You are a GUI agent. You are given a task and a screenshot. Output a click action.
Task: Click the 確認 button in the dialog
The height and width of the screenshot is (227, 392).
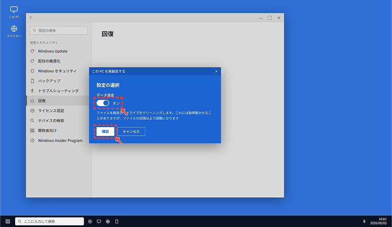[x=105, y=131]
